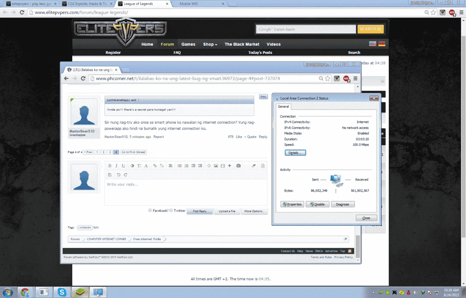This screenshot has width=466, height=298.
Task: Insert media with film icon
Action: tap(223, 166)
